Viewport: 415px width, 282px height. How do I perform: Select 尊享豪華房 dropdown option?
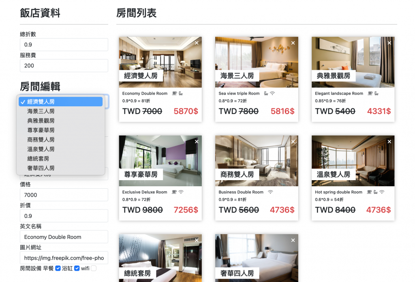[61, 130]
